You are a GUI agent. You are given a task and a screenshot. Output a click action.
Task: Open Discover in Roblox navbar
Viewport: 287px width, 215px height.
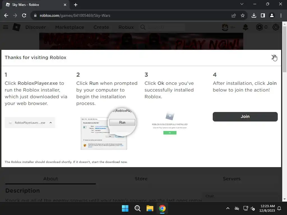tap(36, 27)
